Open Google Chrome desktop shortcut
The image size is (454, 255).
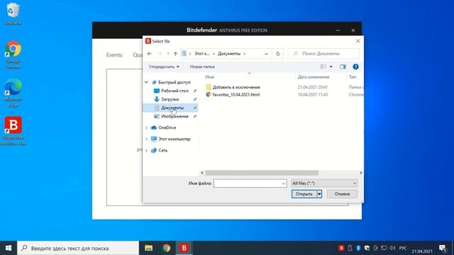coord(13,55)
